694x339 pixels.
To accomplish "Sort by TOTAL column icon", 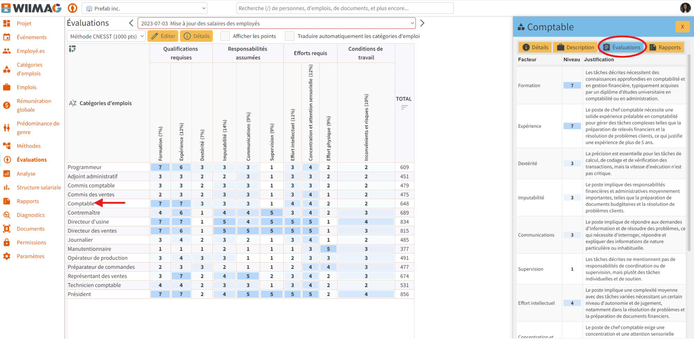I will [x=404, y=107].
